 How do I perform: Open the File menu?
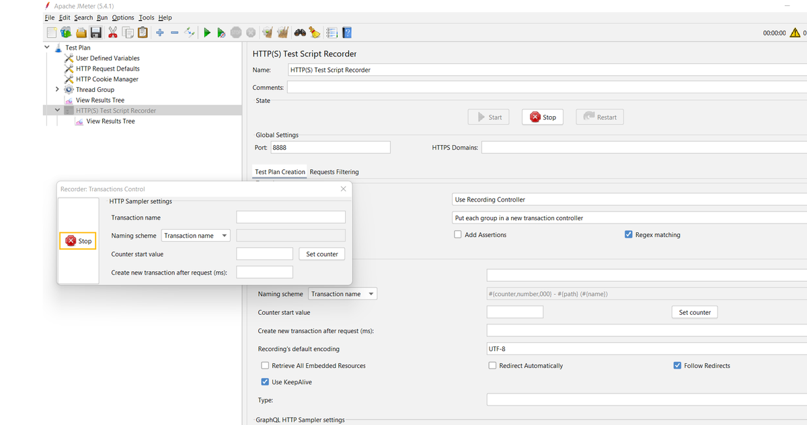[x=50, y=17]
